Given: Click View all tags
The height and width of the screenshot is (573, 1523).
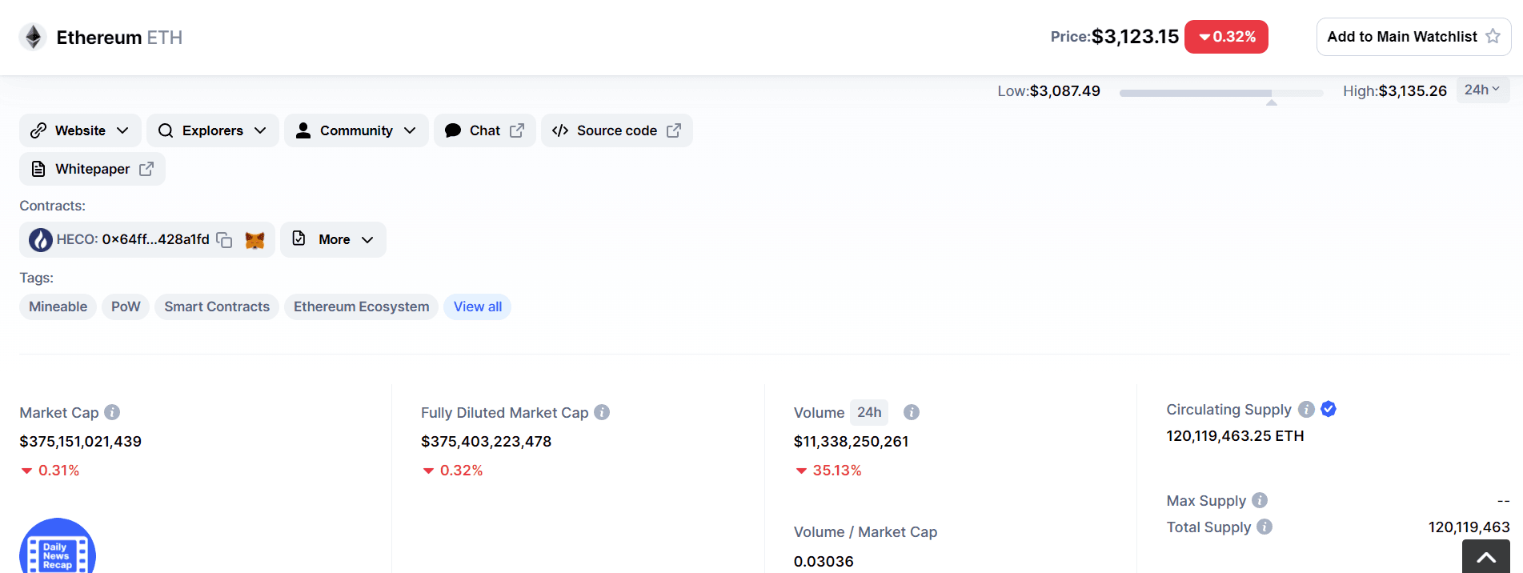Looking at the screenshot, I should 478,307.
